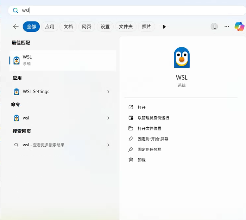Select the WSL best match result

pos(63,60)
